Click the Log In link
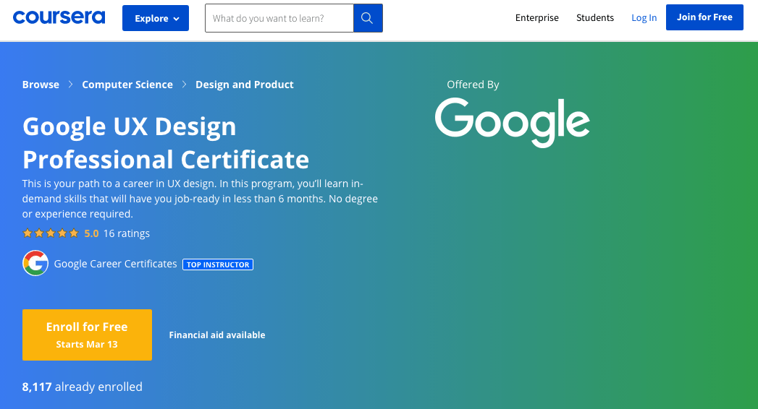Viewport: 758px width, 409px height. click(x=644, y=18)
